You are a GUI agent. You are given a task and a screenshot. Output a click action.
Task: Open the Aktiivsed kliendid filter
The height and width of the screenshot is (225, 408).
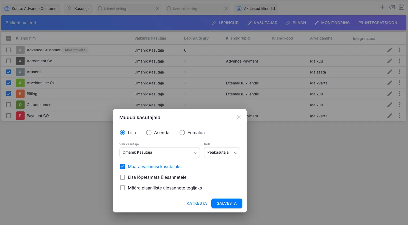[256, 9]
